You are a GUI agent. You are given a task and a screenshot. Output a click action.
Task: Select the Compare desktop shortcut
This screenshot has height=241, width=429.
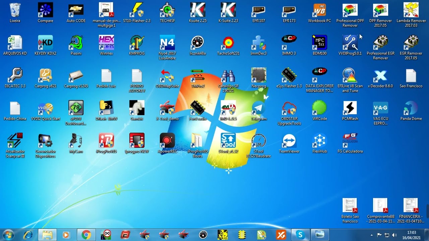(45, 10)
